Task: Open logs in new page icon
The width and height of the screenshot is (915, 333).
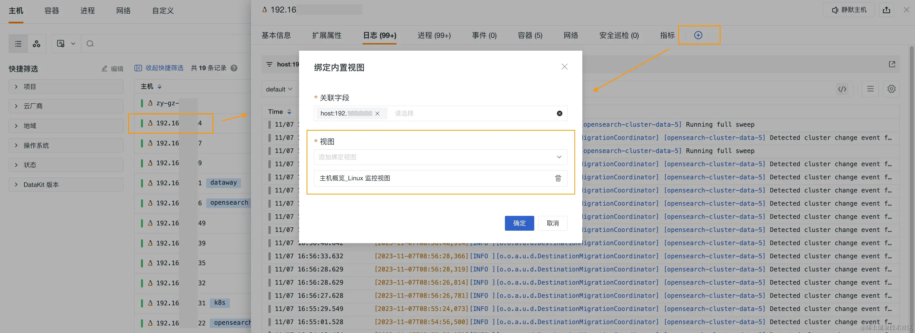Action: (x=892, y=64)
